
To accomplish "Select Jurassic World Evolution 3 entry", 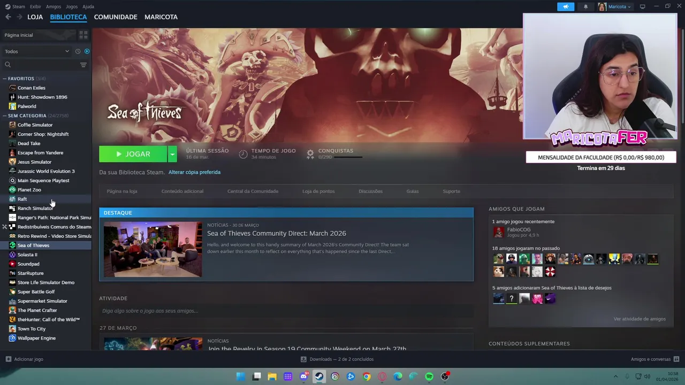I will coord(46,171).
